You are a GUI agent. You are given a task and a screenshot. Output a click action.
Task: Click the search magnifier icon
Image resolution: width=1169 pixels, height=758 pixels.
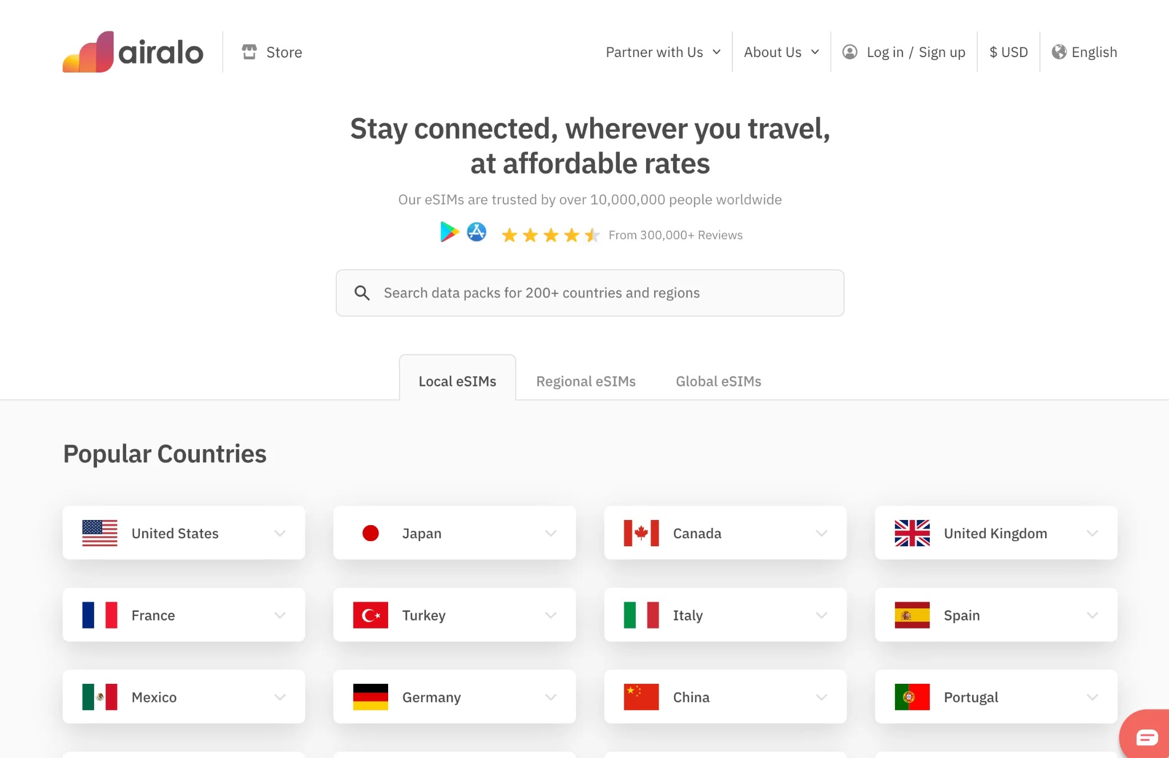362,293
